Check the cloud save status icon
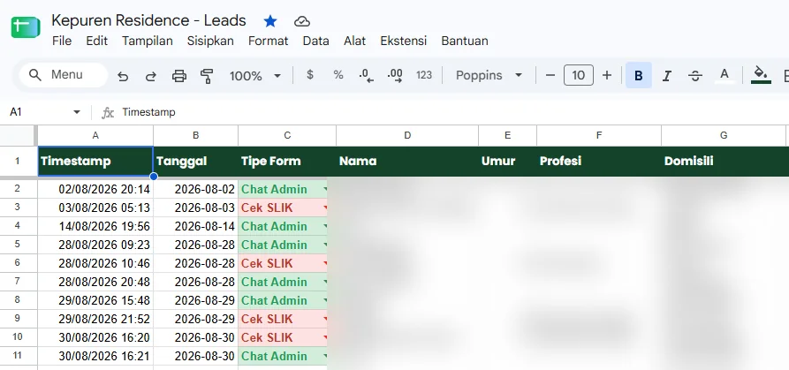 pos(301,21)
